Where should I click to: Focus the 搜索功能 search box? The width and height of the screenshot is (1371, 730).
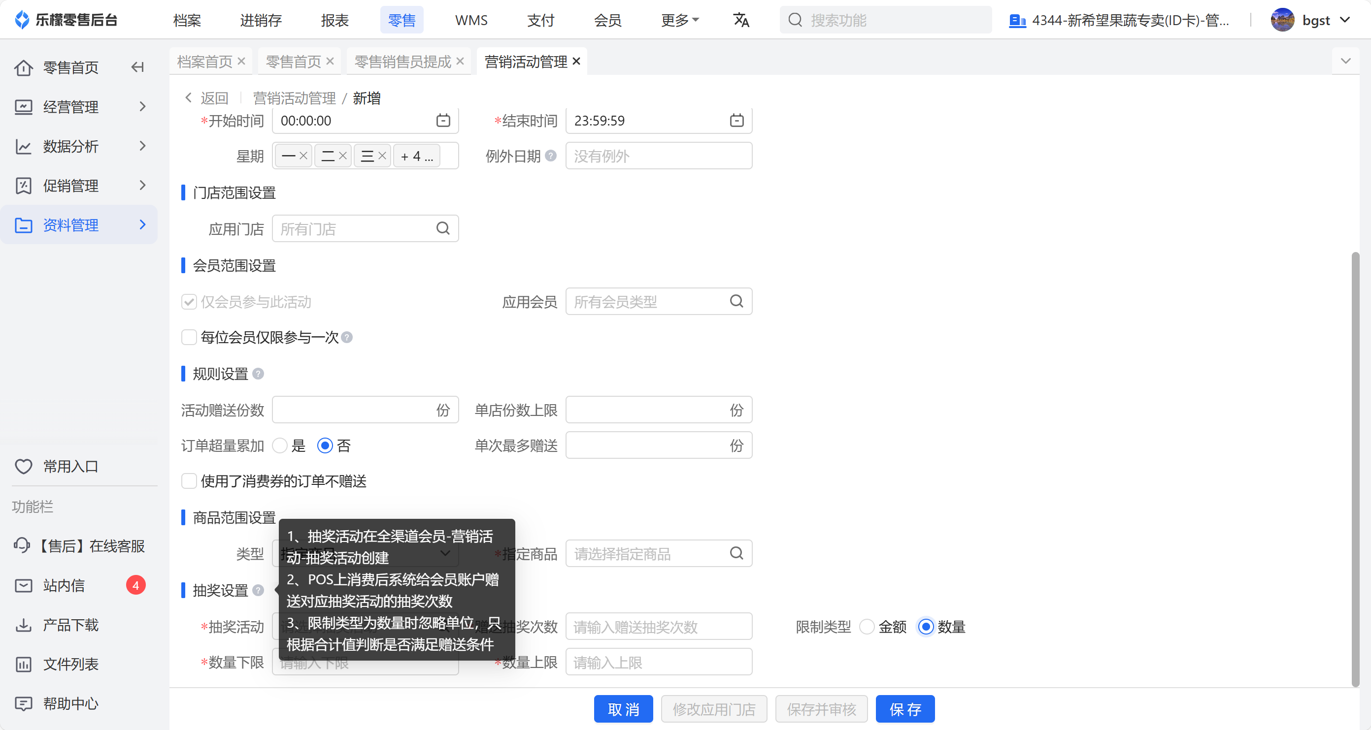pos(886,20)
